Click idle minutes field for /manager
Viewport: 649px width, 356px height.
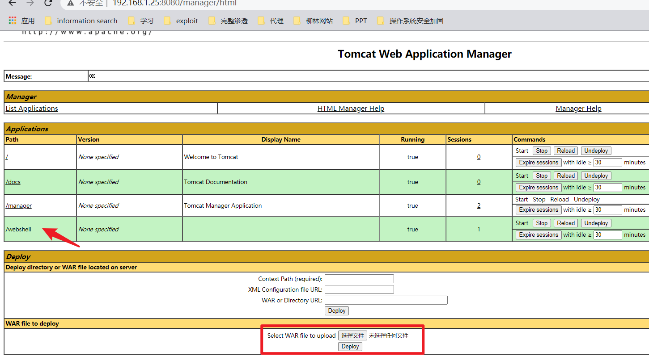click(x=608, y=210)
